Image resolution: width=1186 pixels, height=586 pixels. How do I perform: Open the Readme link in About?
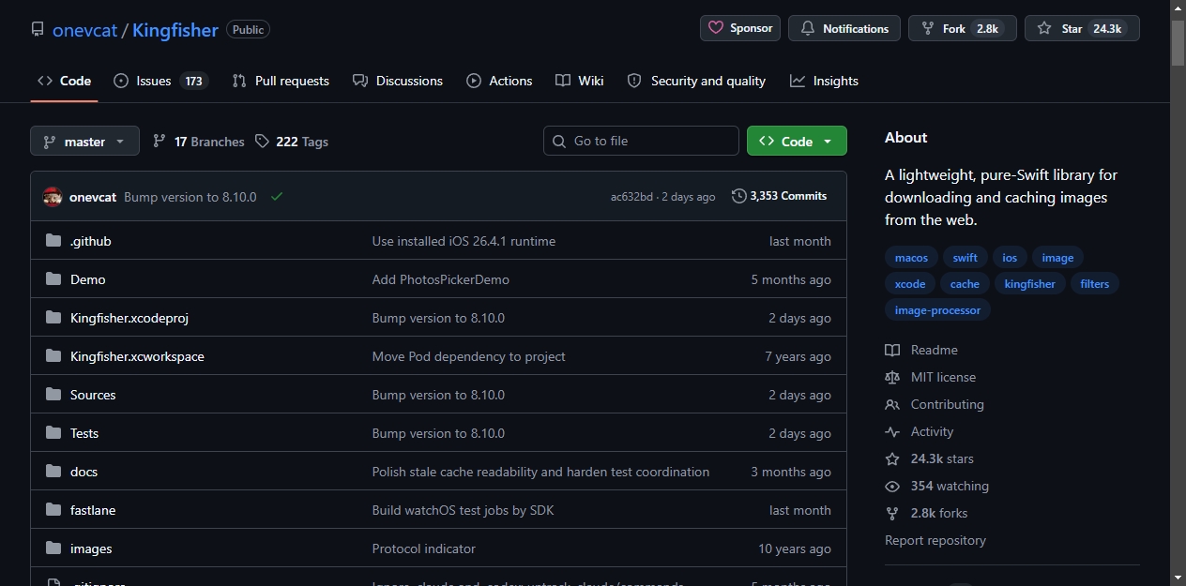[921, 350]
